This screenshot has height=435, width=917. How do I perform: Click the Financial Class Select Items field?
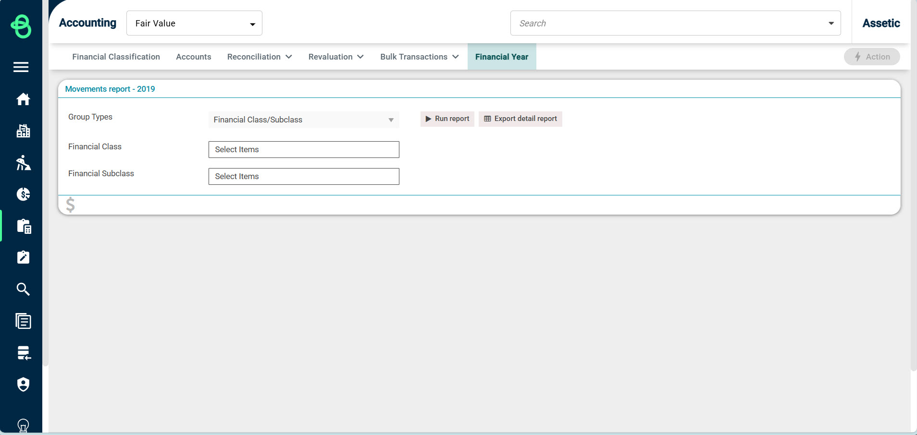(304, 149)
